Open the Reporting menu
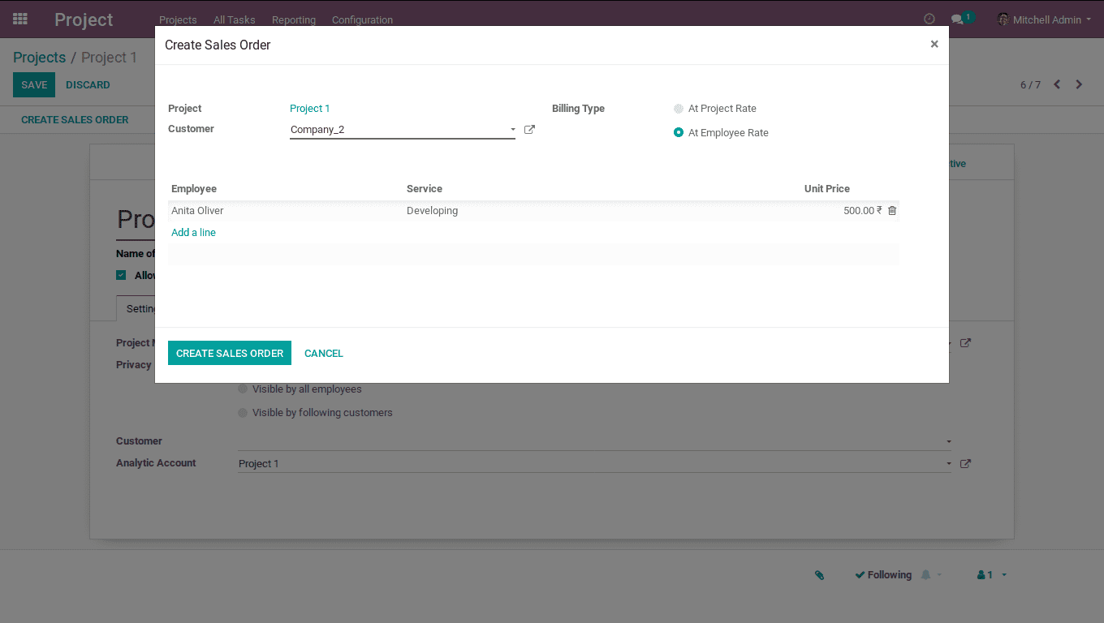 pyautogui.click(x=294, y=19)
